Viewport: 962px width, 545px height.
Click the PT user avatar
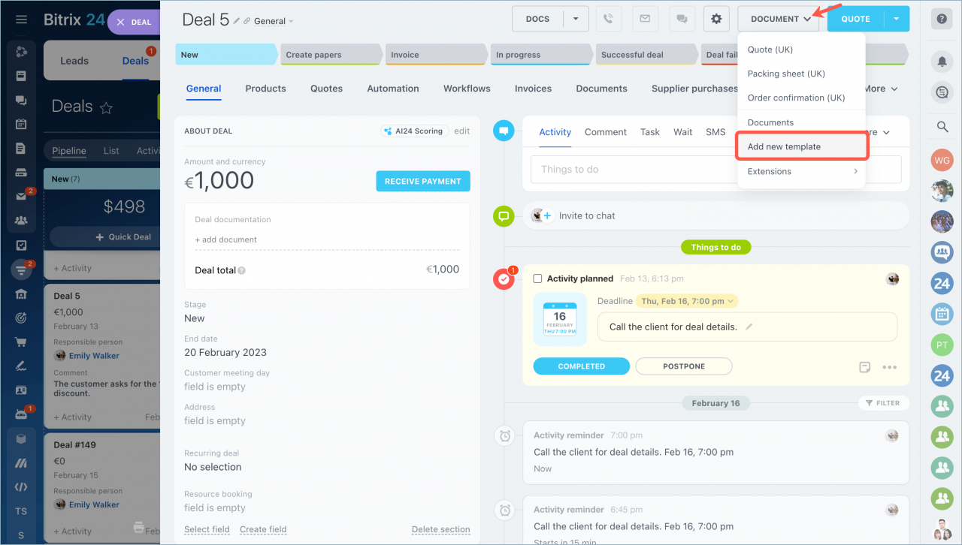click(x=942, y=345)
